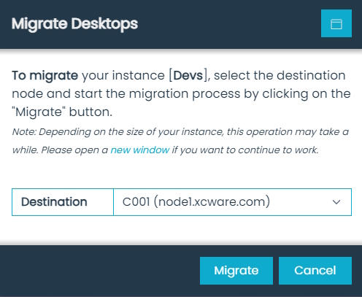
Task: Click the Destination label
Action: [x=54, y=202]
